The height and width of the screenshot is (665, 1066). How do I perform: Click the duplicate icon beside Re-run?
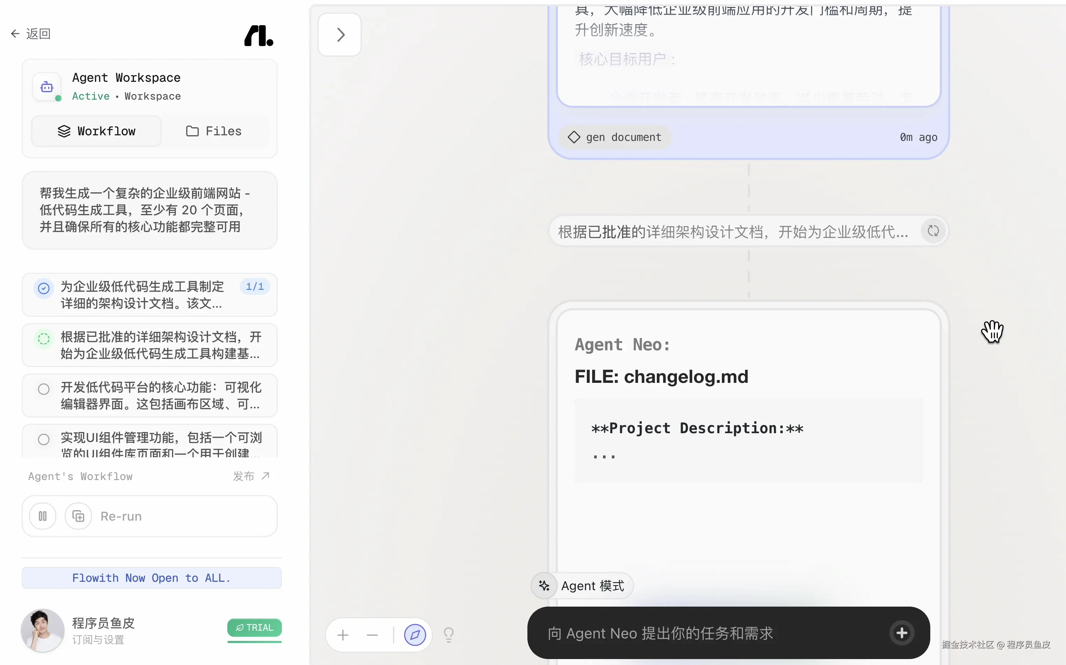point(78,516)
